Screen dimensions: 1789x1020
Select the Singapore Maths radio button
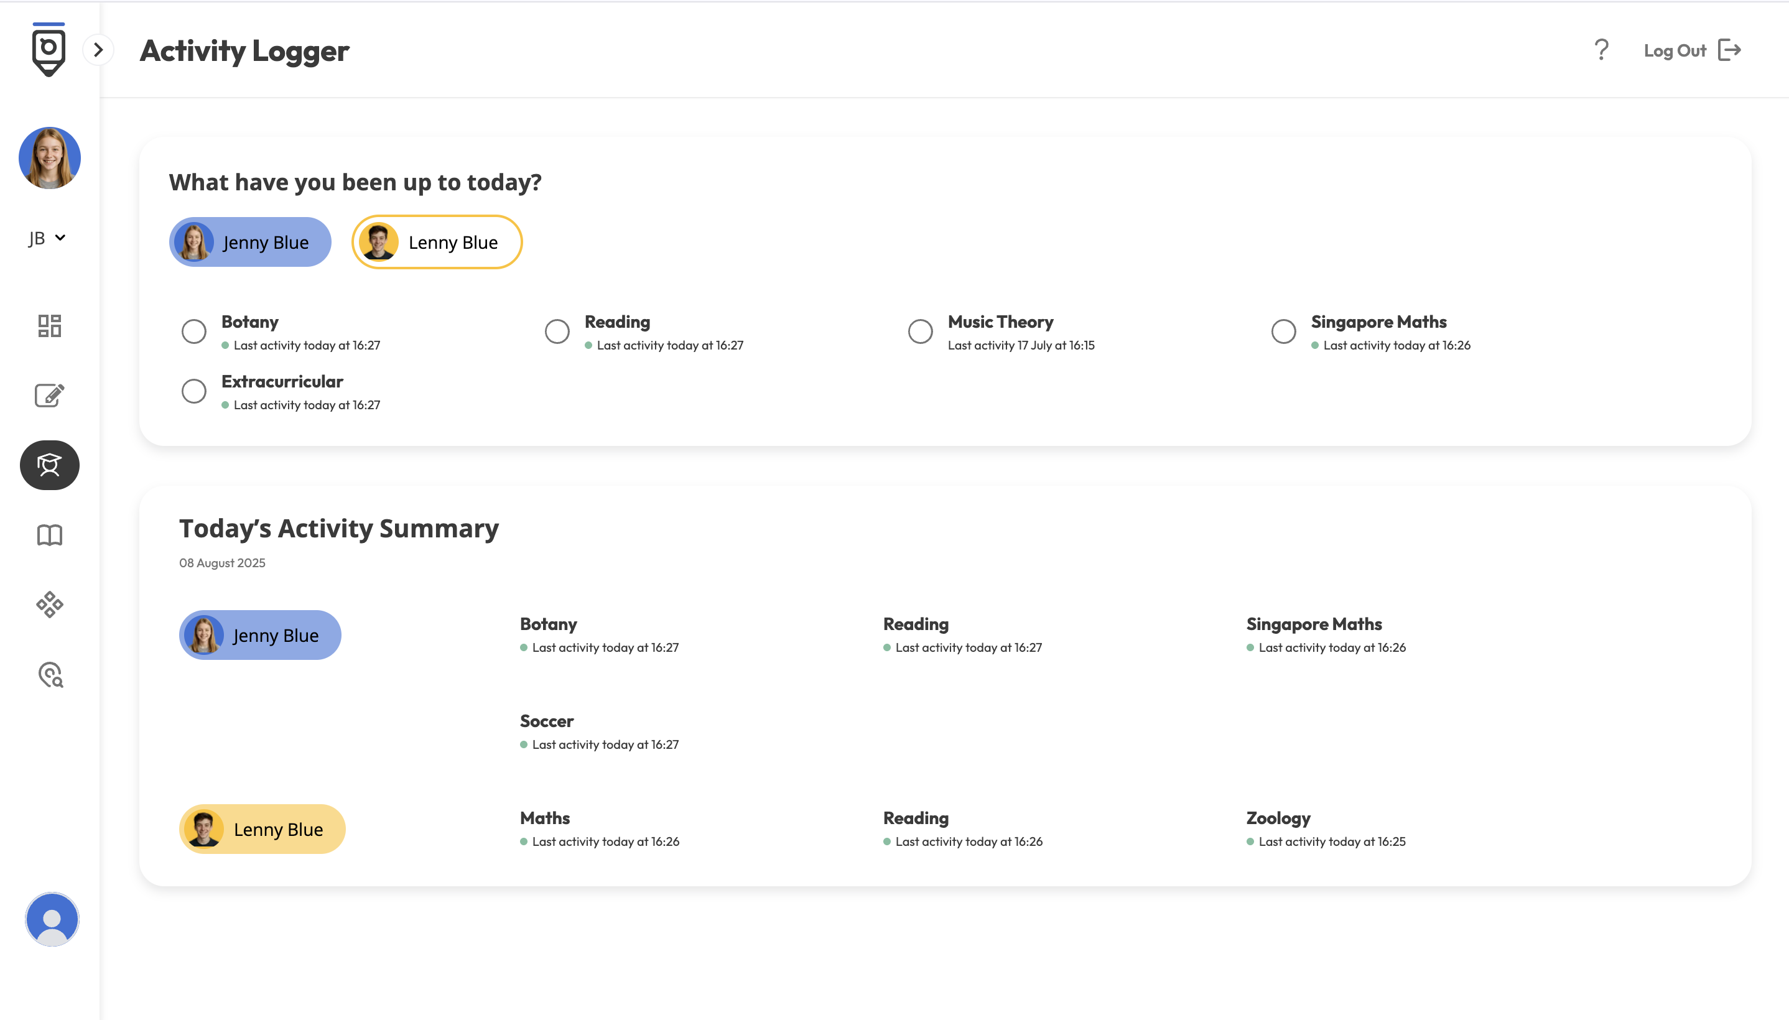pyautogui.click(x=1284, y=331)
